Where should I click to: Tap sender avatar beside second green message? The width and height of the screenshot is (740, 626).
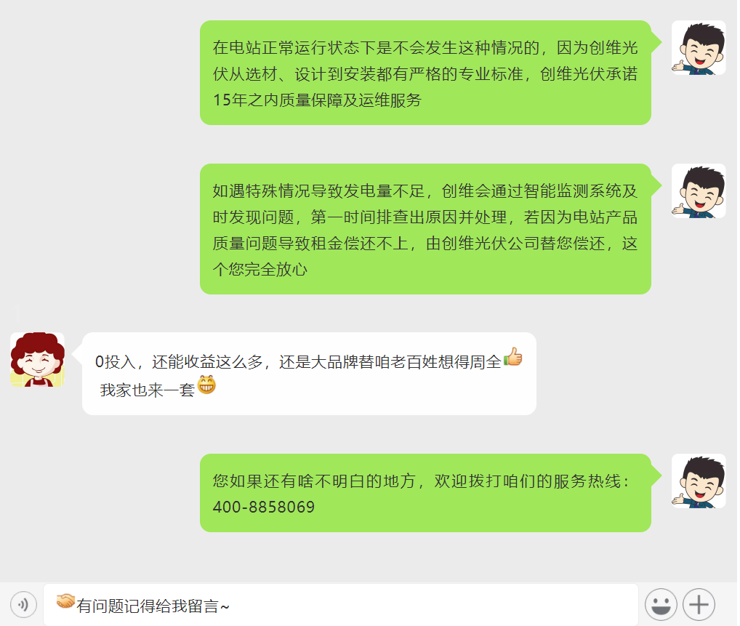(x=699, y=190)
